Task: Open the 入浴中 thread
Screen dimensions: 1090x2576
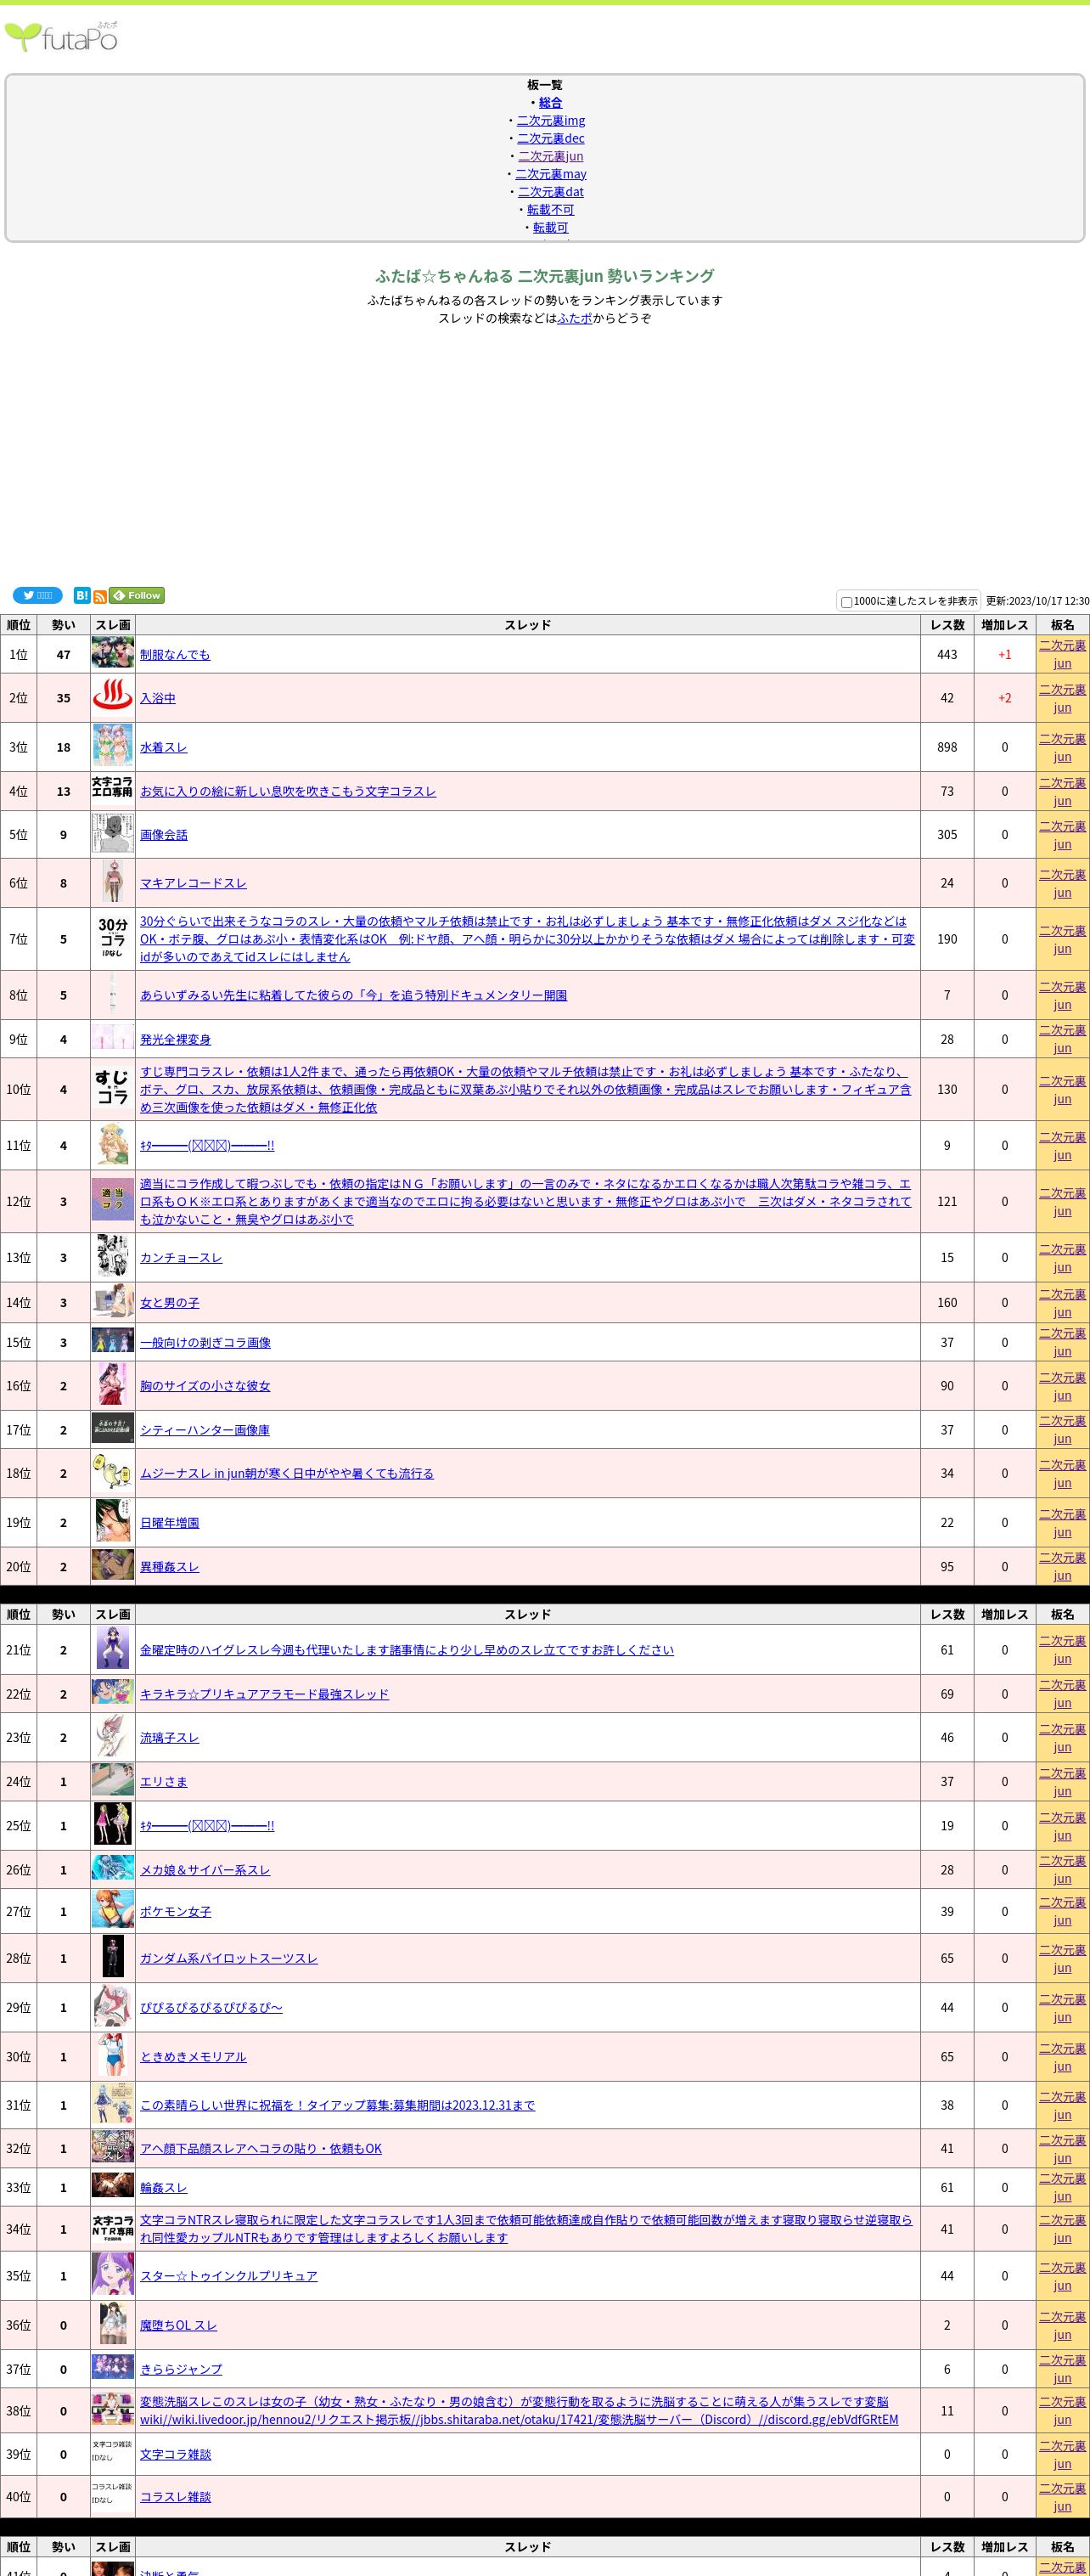Action: (157, 698)
